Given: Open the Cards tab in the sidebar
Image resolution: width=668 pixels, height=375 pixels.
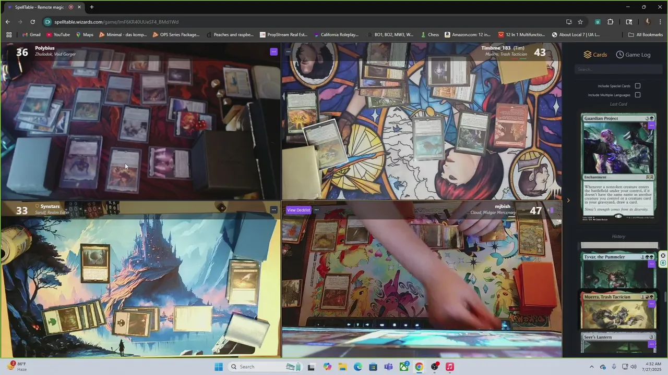Looking at the screenshot, I should point(595,55).
